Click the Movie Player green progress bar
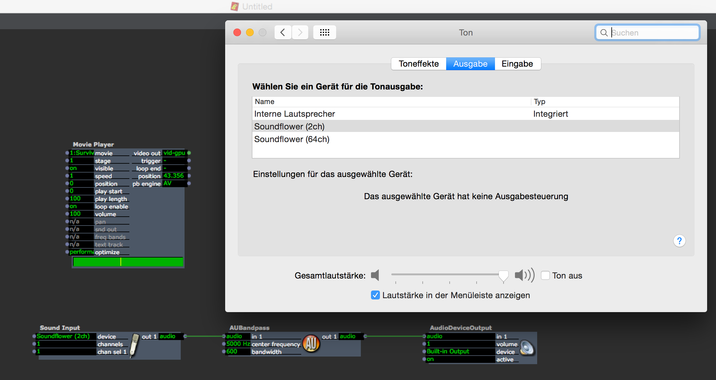The image size is (716, 380). [x=128, y=262]
